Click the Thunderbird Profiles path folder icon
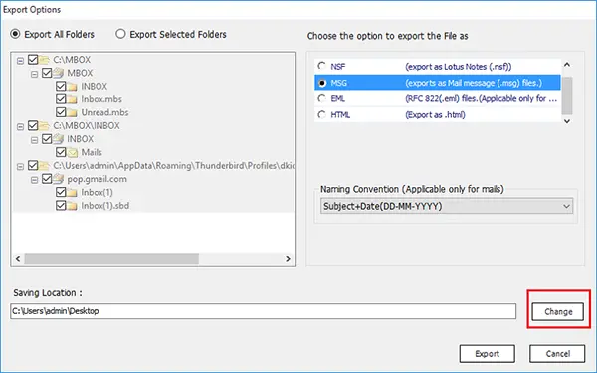The image size is (597, 373). click(x=44, y=165)
